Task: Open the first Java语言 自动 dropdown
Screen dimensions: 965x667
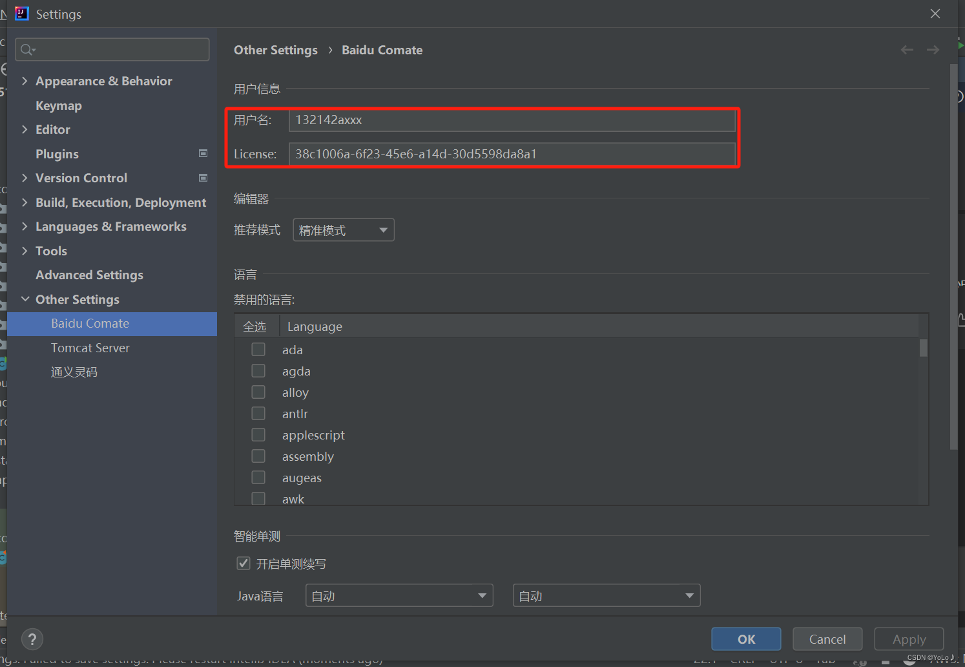Action: tap(399, 595)
